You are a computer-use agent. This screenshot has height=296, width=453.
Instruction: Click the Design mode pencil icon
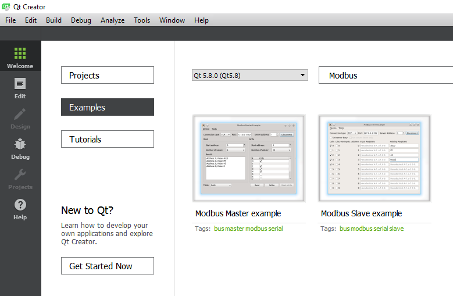pos(20,115)
